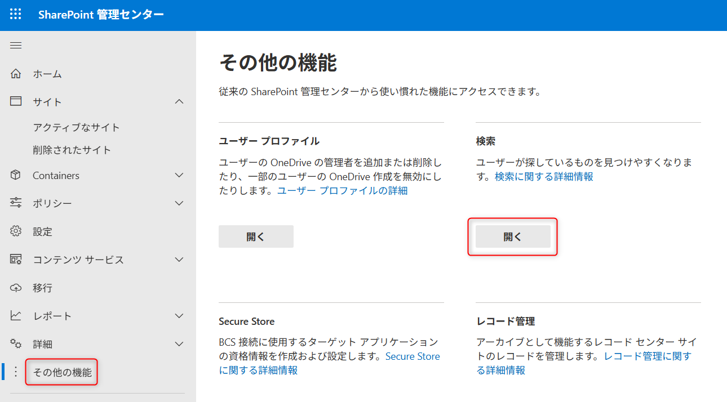This screenshot has height=402, width=727.
Task: Click the Content services icon
Action: click(16, 260)
